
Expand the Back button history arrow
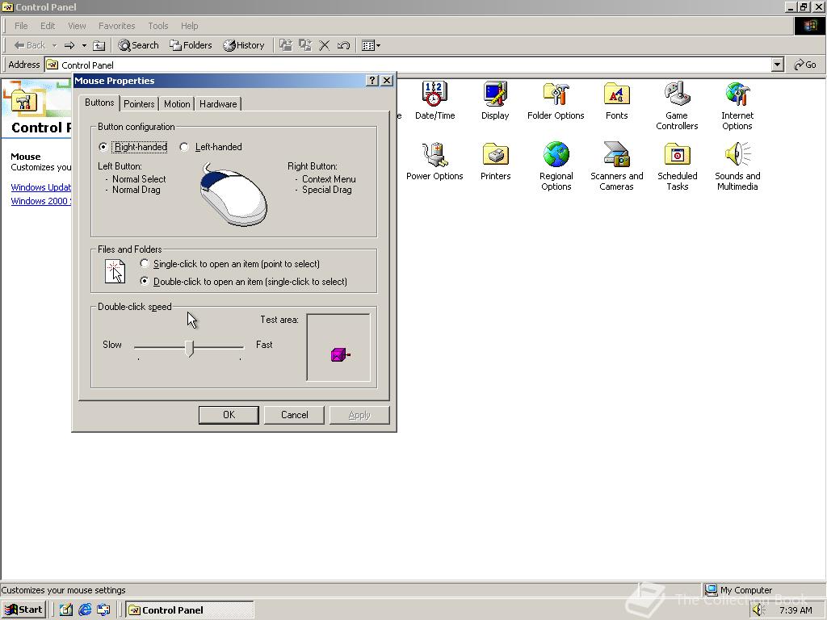tap(54, 45)
